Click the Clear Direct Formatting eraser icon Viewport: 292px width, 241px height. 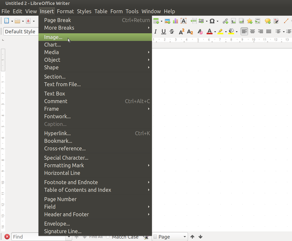[x=200, y=32]
